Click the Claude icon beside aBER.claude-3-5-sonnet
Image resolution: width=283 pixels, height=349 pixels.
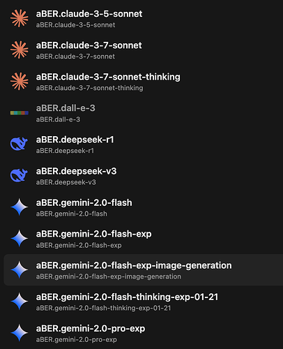pyautogui.click(x=20, y=18)
